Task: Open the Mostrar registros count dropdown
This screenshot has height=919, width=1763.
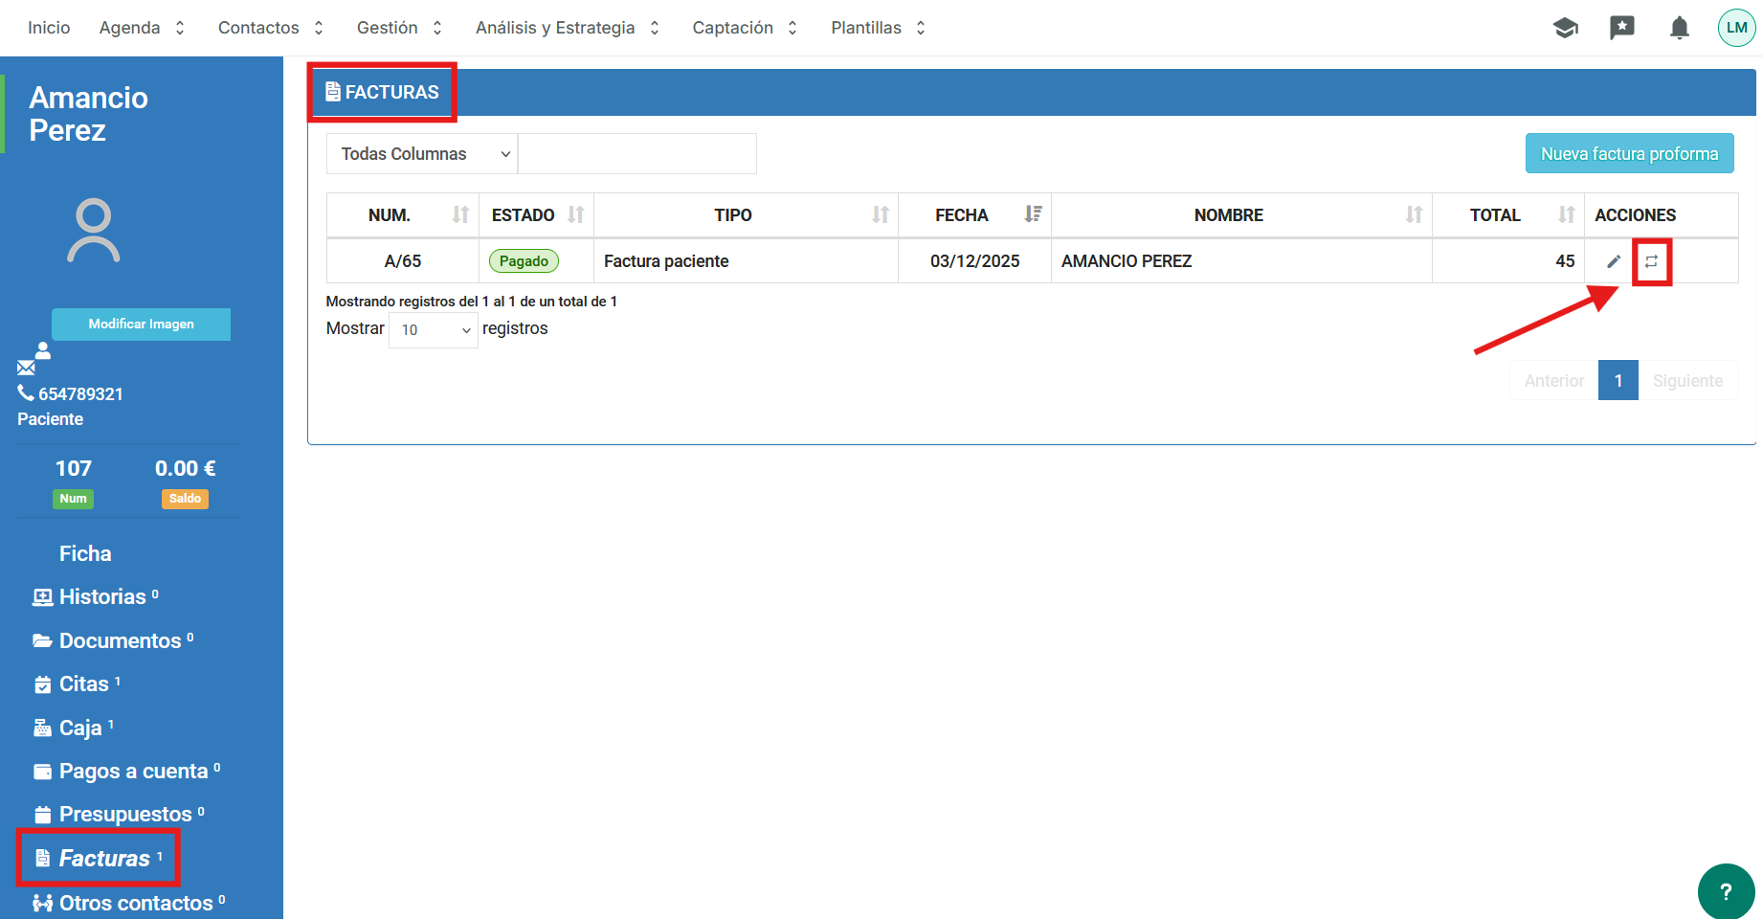Action: pos(434,330)
